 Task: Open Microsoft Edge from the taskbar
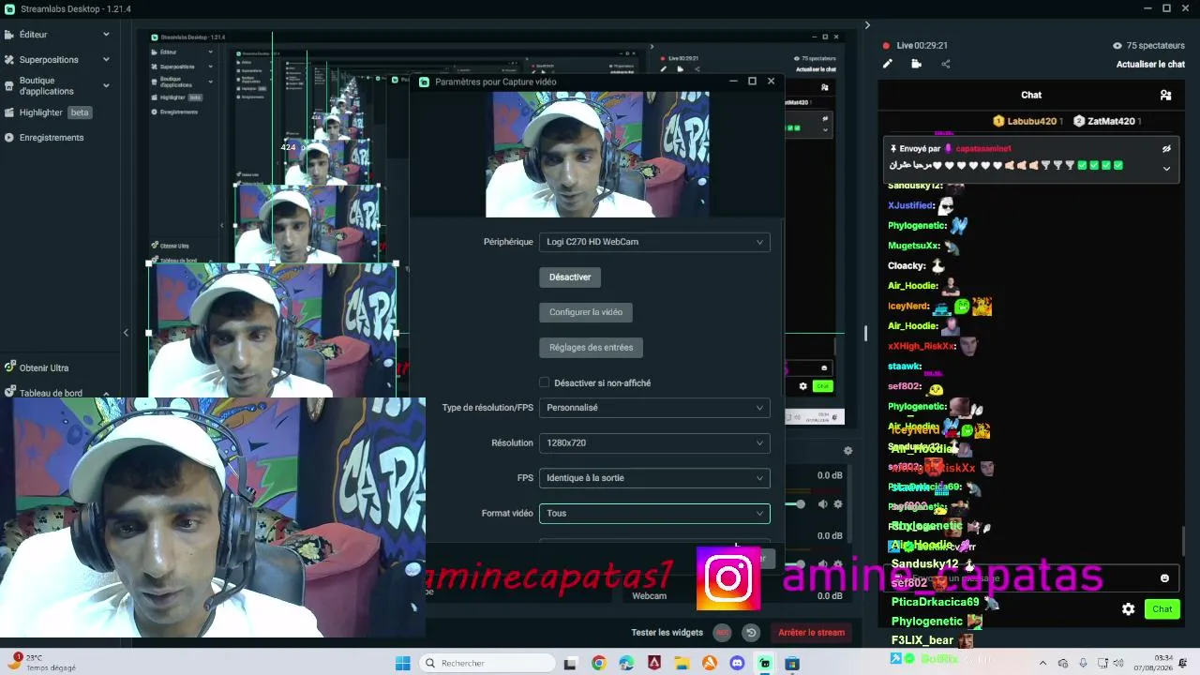coord(626,664)
